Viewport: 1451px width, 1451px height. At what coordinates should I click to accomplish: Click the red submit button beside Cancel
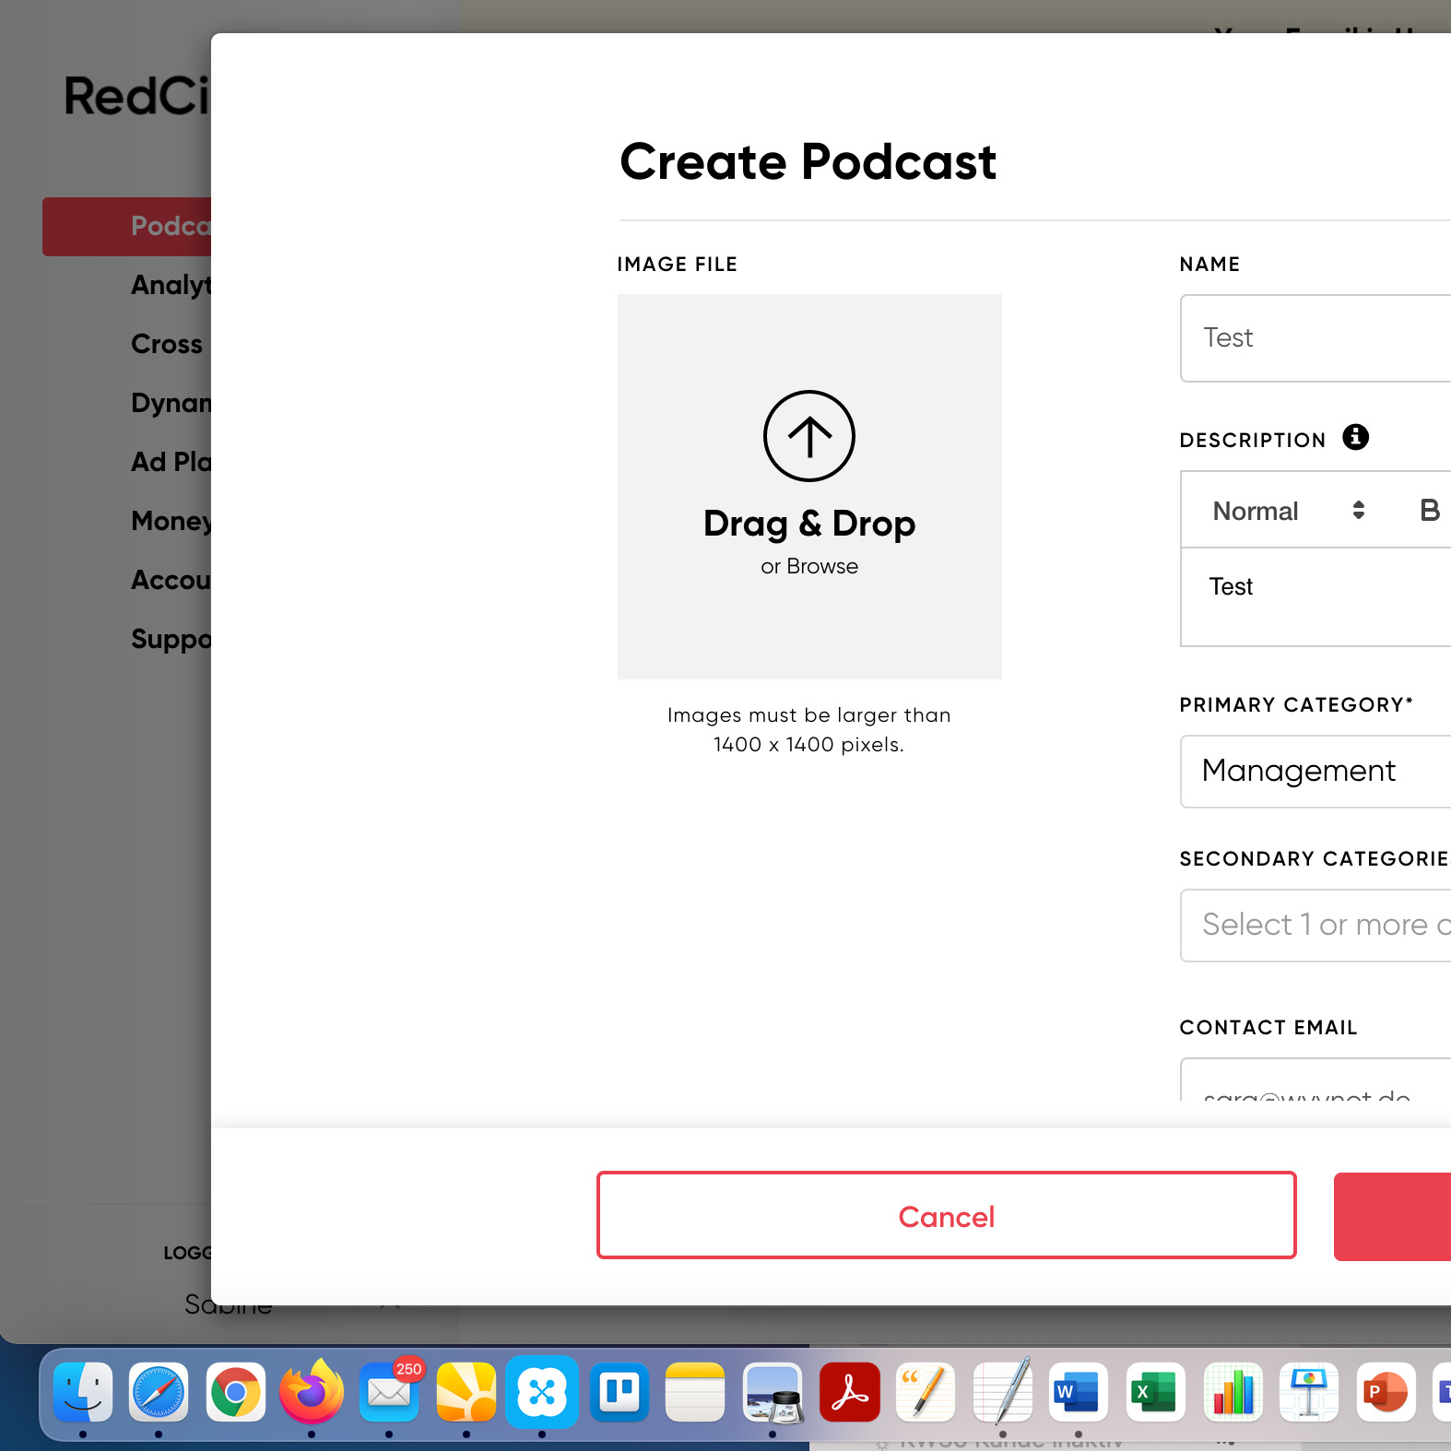click(x=1392, y=1216)
